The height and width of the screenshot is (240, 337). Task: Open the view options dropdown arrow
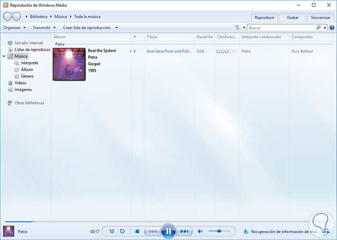pos(244,28)
